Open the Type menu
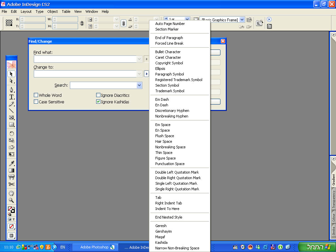Viewport: 336px width, 252px height. coord(39,11)
